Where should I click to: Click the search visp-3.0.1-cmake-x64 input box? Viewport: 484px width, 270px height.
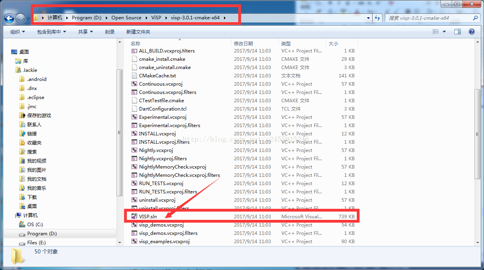coord(428,18)
